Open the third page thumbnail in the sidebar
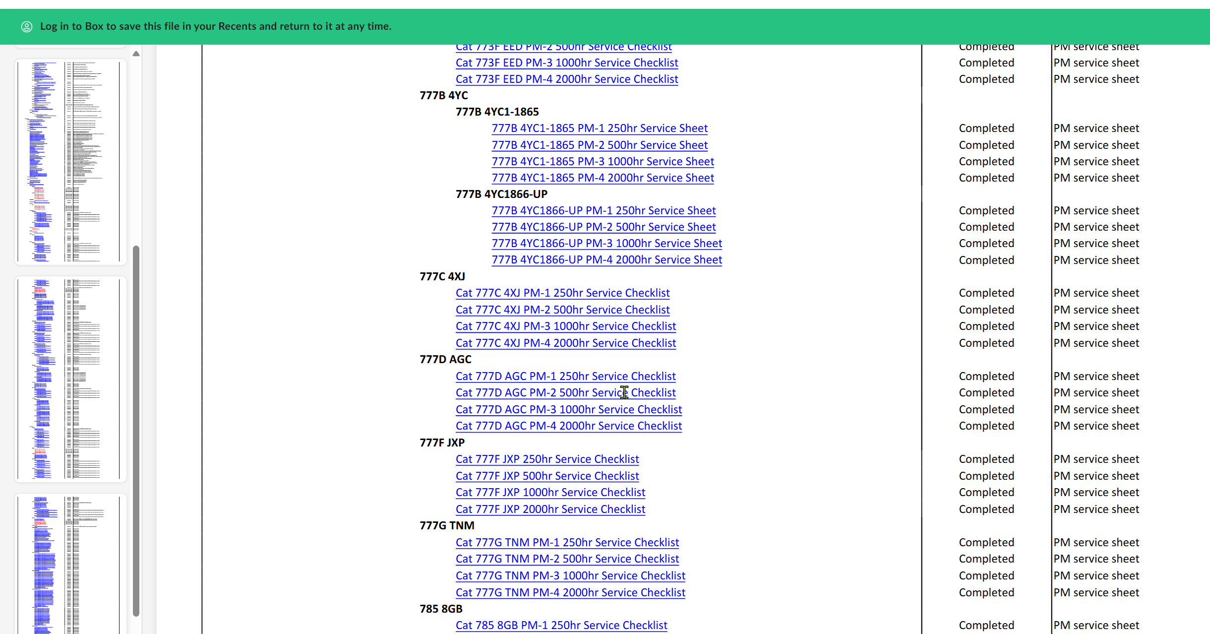Image resolution: width=1210 pixels, height=634 pixels. (71, 564)
